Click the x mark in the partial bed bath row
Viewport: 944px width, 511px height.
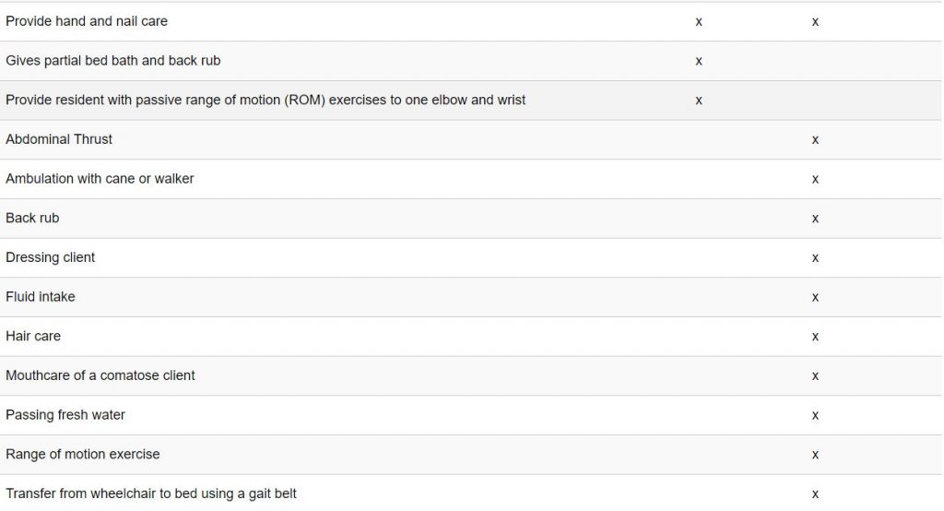pyautogui.click(x=699, y=62)
